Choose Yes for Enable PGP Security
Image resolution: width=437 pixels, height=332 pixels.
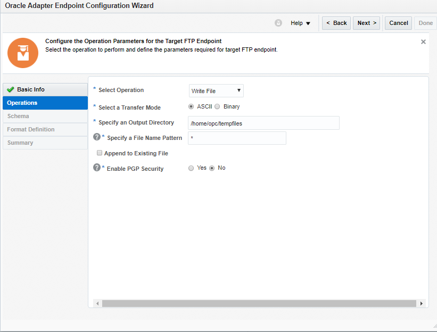tap(192, 168)
